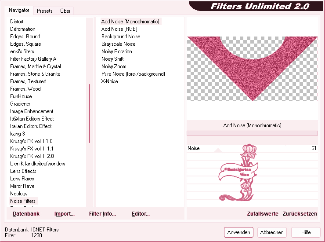Choose Noisy Zoom filter
This screenshot has width=325, height=242.
coord(114,66)
